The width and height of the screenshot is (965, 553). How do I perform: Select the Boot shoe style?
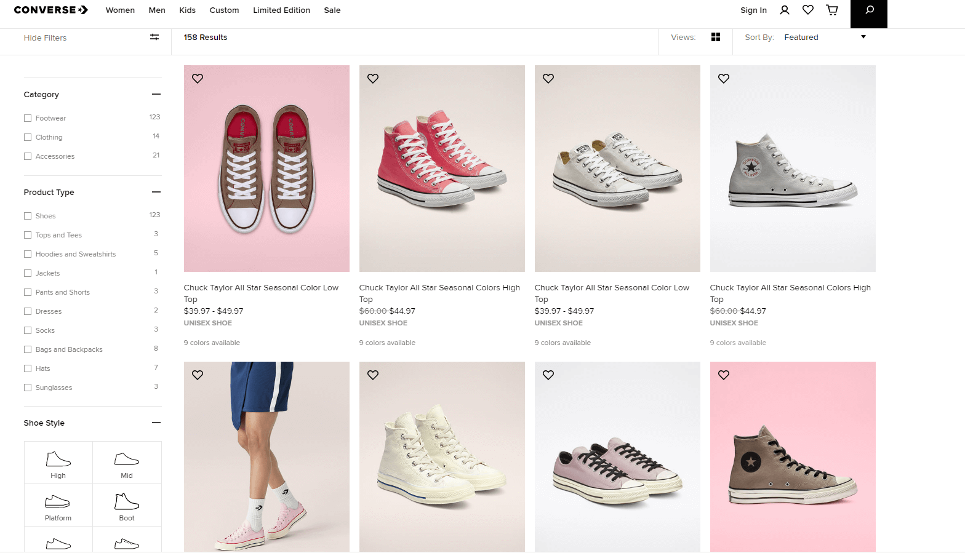click(x=127, y=506)
